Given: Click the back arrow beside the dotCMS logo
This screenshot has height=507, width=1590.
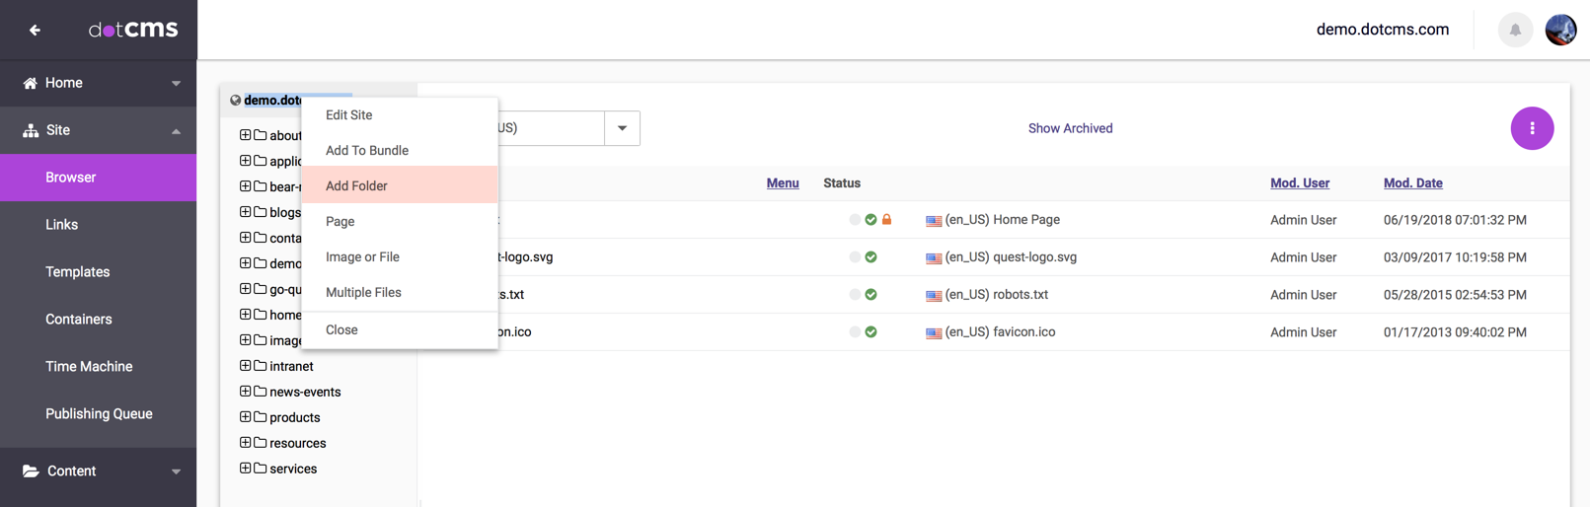Looking at the screenshot, I should 35,31.
